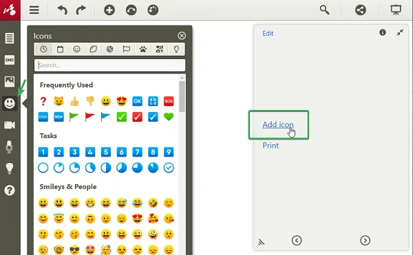Switch to the Animals & Nature icon tab
This screenshot has width=413, height=255.
click(143, 49)
